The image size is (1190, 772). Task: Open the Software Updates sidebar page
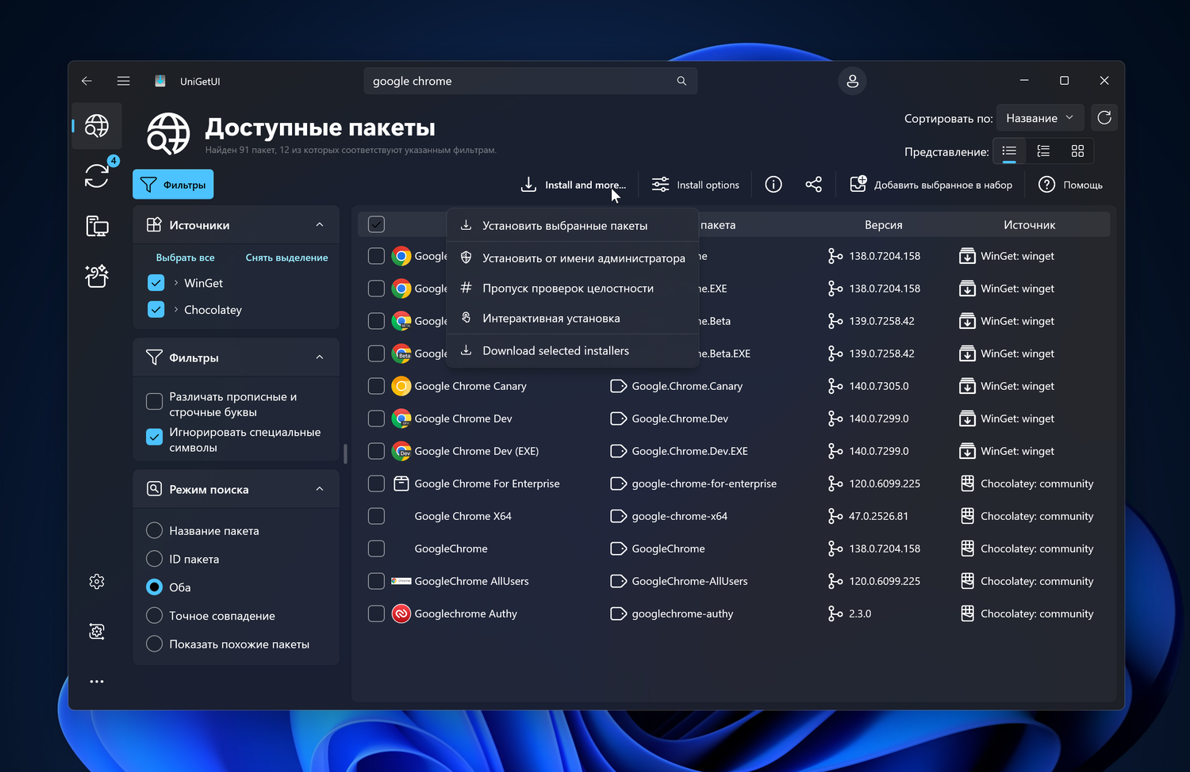coord(97,175)
